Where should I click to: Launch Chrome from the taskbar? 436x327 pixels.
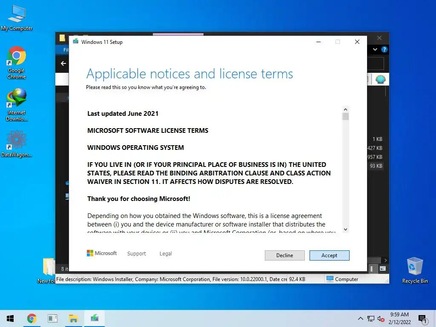click(x=32, y=318)
